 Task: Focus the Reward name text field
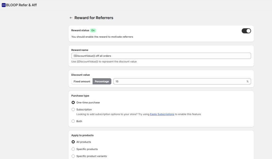(161, 56)
